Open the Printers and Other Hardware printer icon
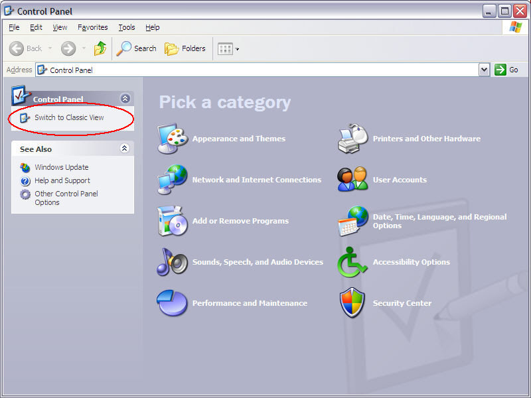Screen dimensions: 531x398 [352, 139]
